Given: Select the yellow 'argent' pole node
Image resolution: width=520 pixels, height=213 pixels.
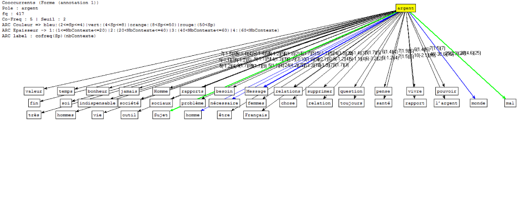Looking at the screenshot, I should click(x=405, y=8).
